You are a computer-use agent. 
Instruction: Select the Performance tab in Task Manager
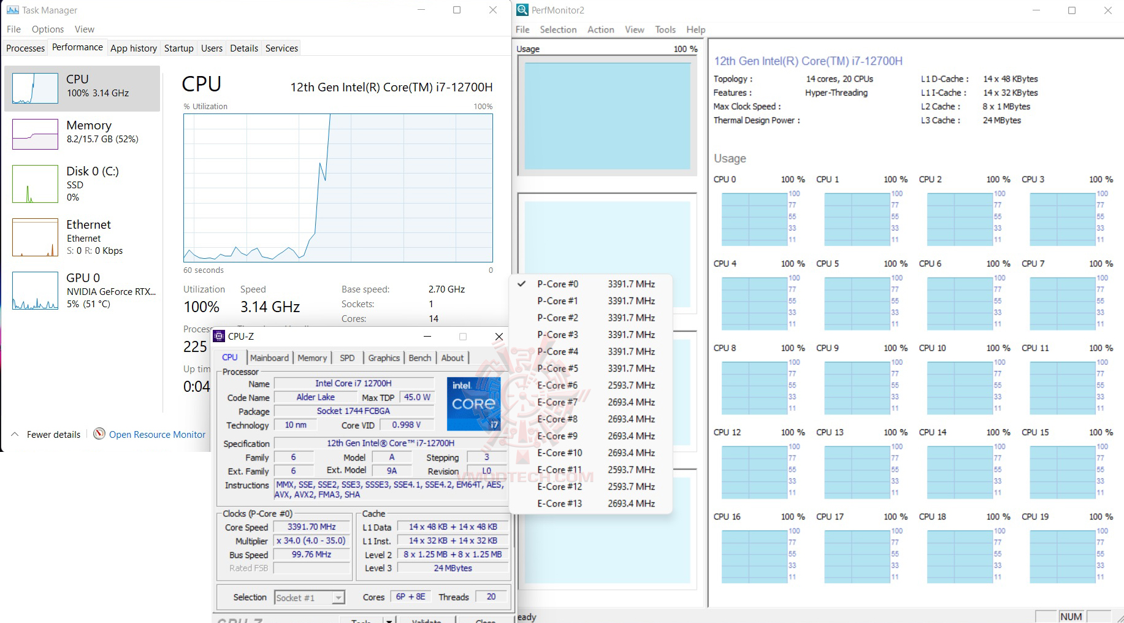point(77,47)
